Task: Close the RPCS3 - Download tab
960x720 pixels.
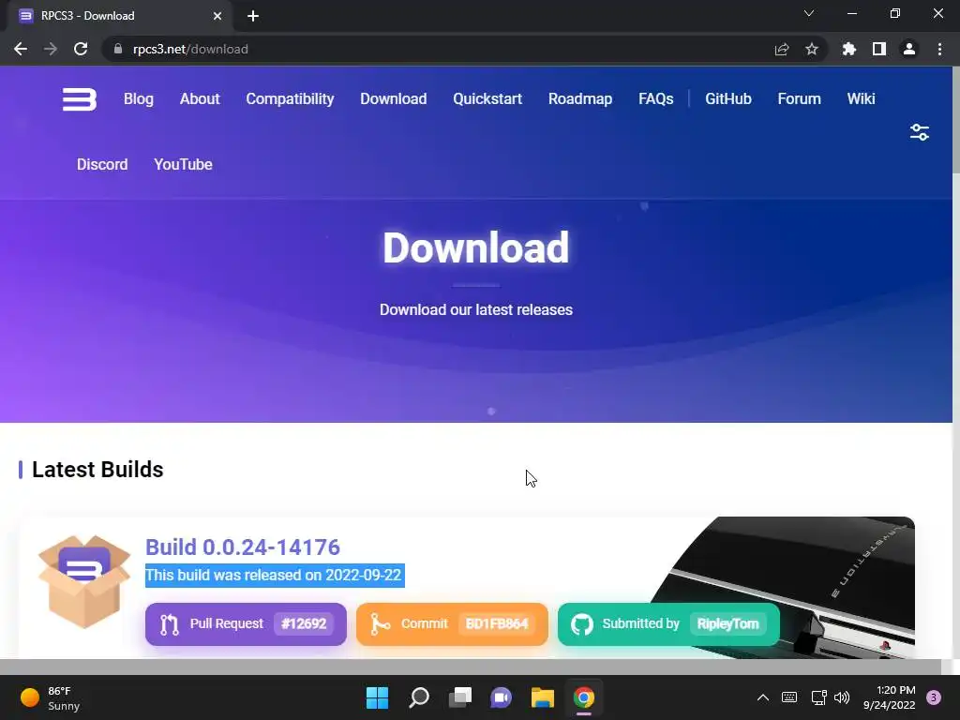Action: click(217, 16)
